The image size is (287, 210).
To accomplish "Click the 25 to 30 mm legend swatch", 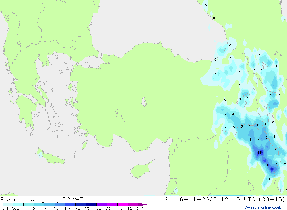I will tap(91, 204).
